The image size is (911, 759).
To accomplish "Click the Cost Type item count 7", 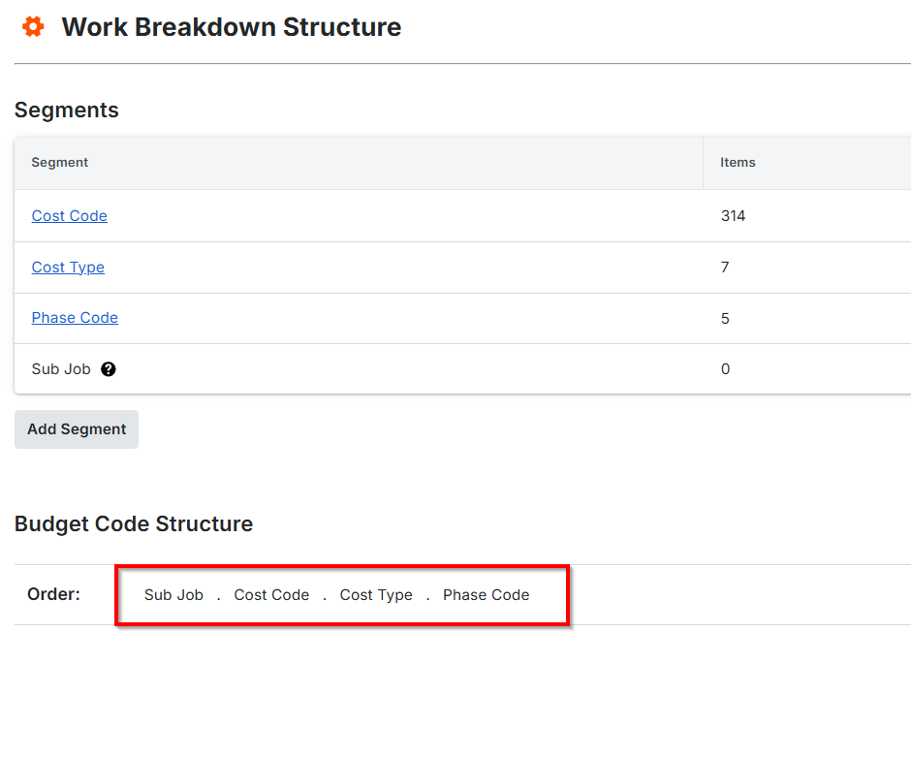I will click(725, 268).
